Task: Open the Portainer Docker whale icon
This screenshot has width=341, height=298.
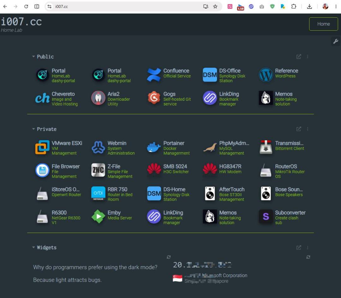Action: click(x=154, y=147)
